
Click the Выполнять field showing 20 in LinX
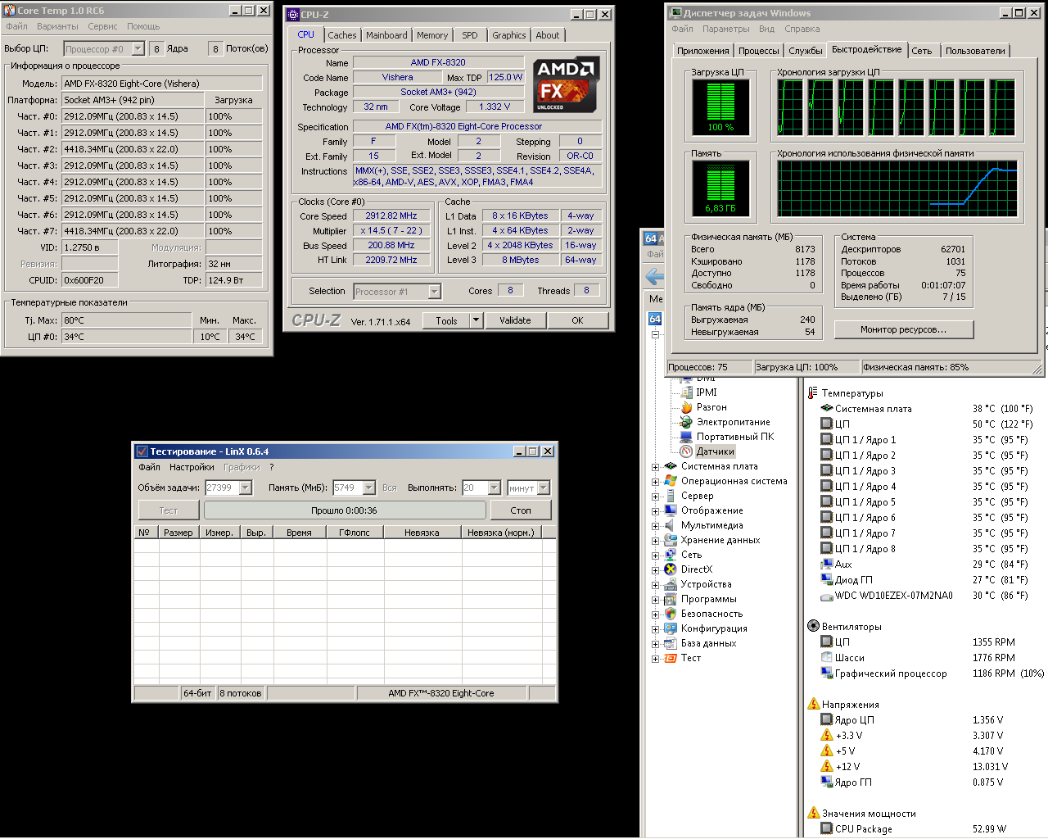pos(475,488)
